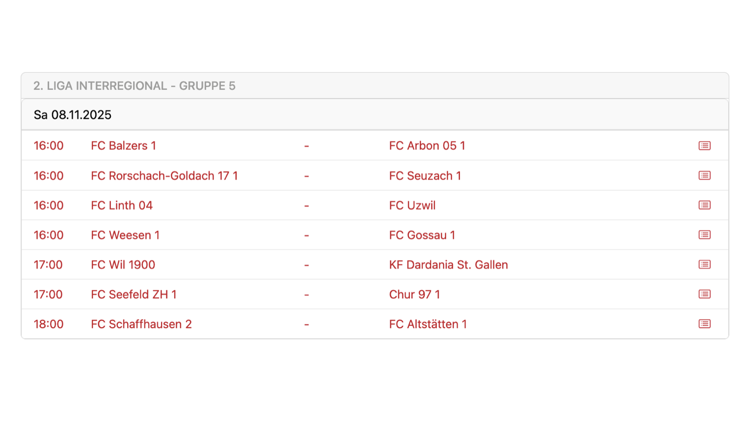Open match details icon for FC Rorschach-Goldach game
The height and width of the screenshot is (422, 749).
tap(704, 176)
